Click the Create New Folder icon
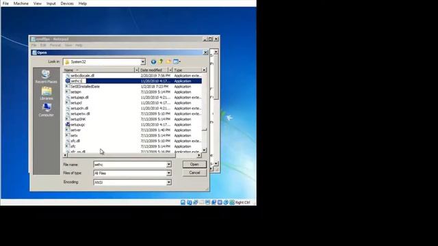This screenshot has width=438, height=246. [168, 61]
